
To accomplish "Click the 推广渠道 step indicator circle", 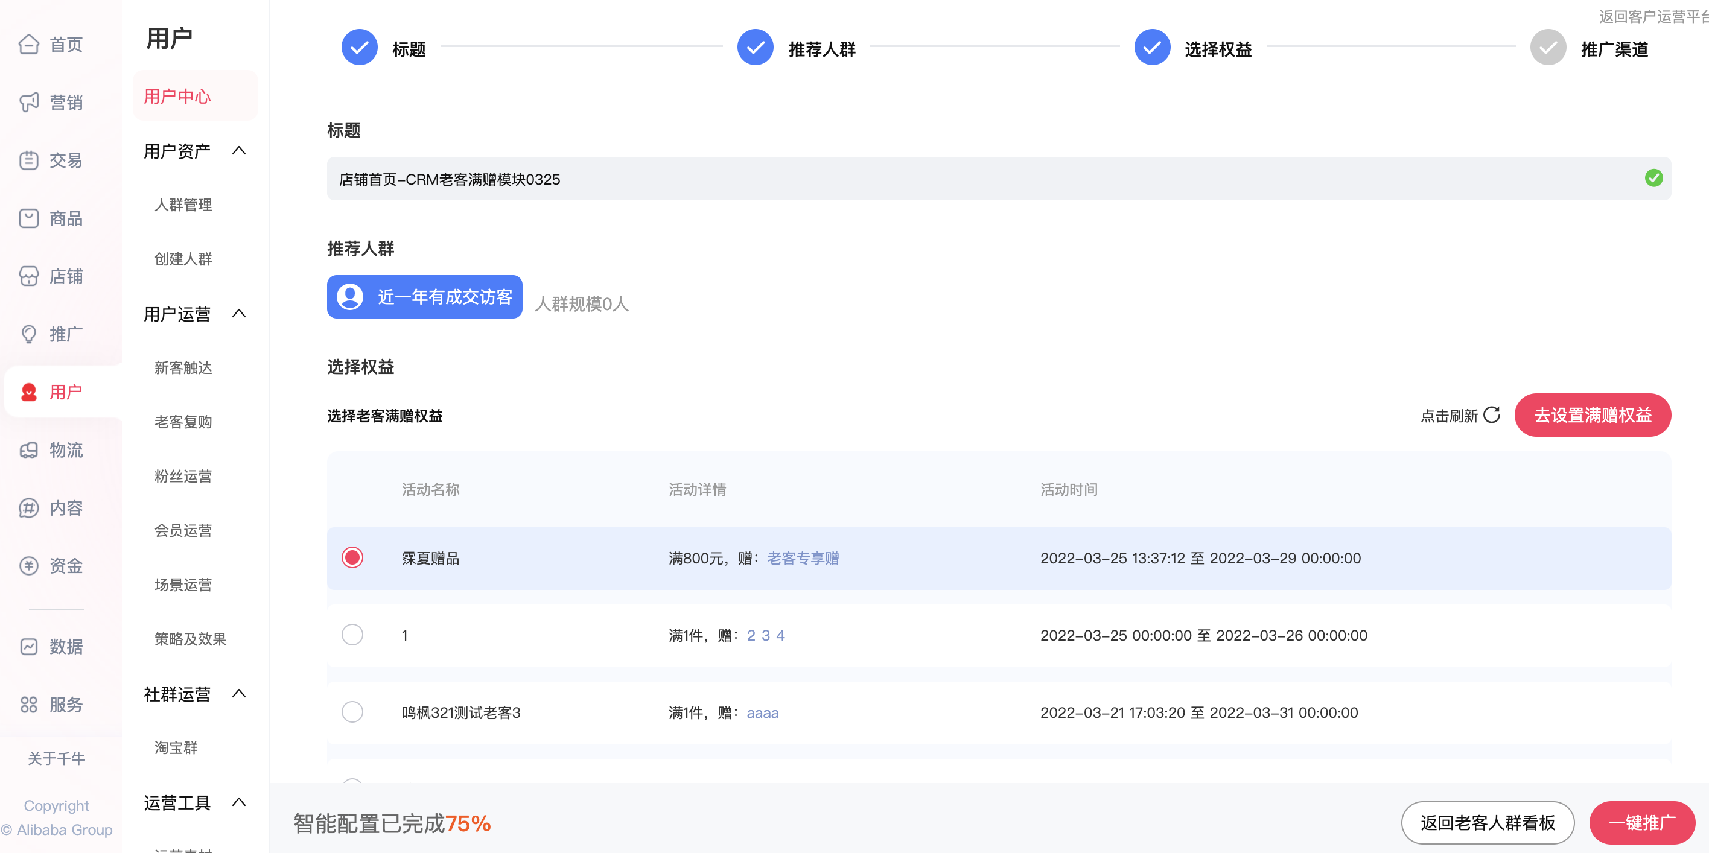I will click(x=1548, y=48).
